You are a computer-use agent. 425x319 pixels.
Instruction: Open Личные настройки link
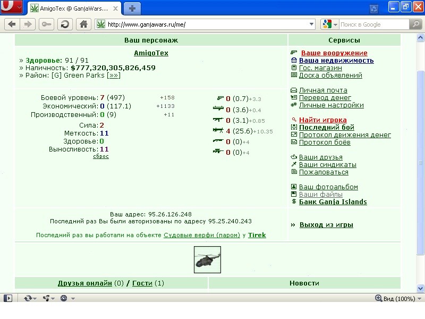tap(331, 105)
